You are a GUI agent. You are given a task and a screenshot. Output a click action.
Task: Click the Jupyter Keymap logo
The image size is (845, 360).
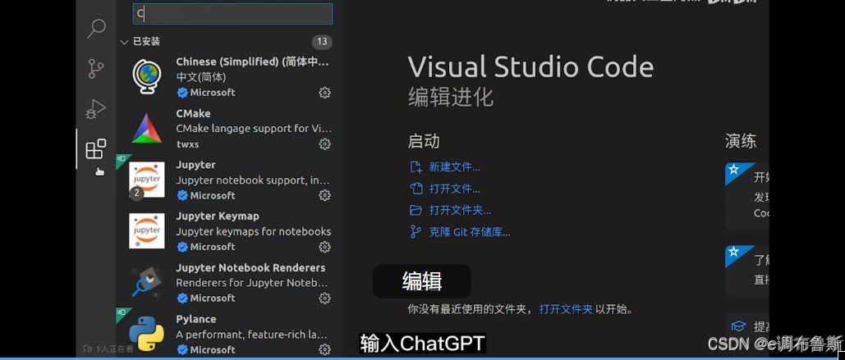pos(146,231)
